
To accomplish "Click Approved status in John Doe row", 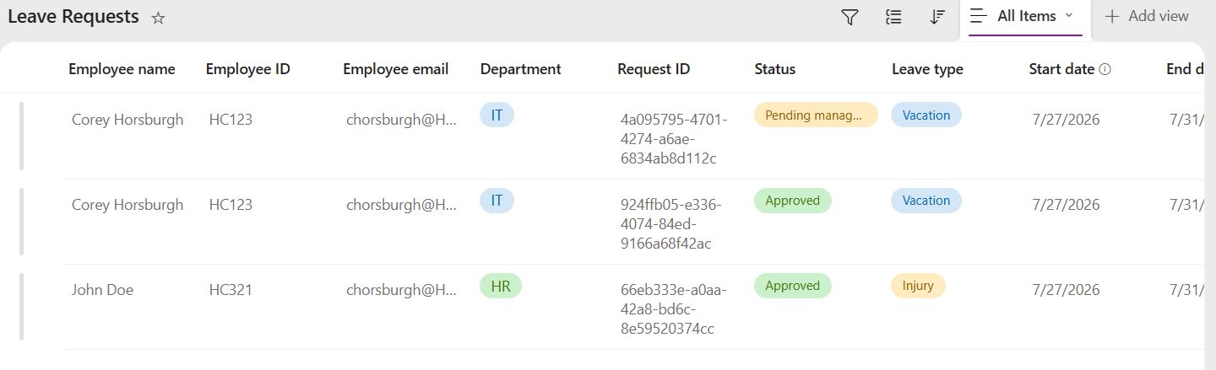I will click(x=792, y=286).
